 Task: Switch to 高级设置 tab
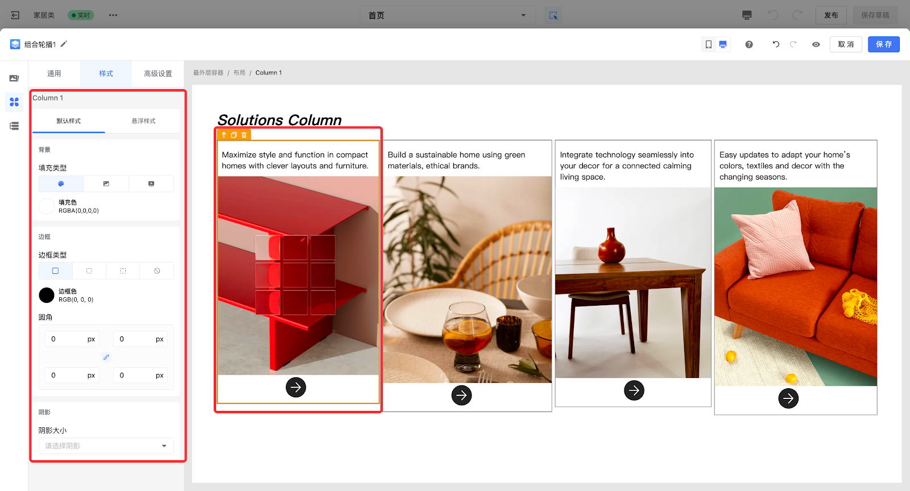pyautogui.click(x=158, y=74)
